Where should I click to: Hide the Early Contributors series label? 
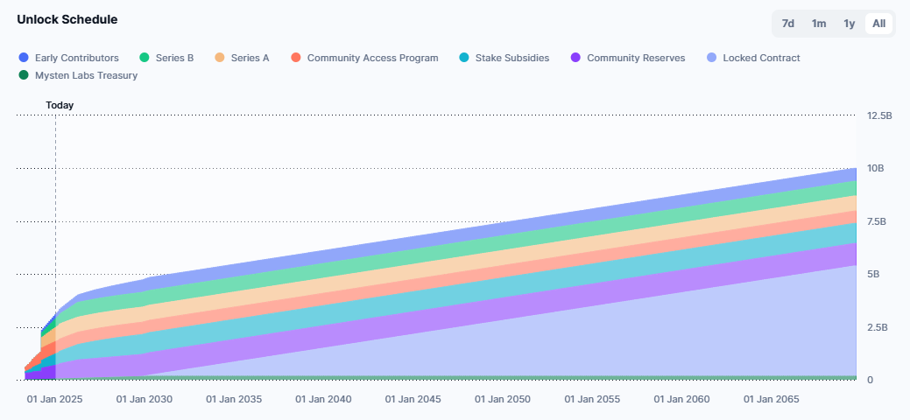point(76,58)
